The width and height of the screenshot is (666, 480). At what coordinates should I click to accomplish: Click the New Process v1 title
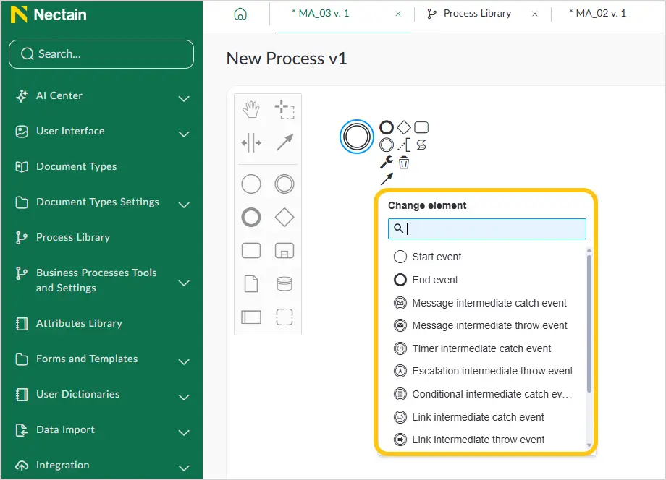(286, 59)
